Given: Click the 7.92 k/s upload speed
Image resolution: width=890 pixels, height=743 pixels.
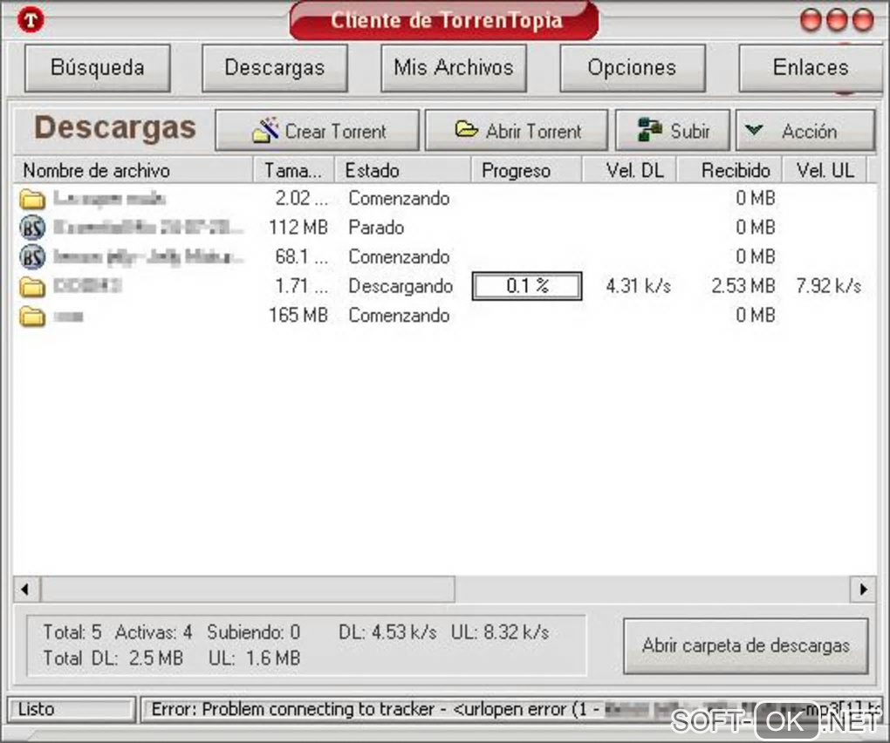Looking at the screenshot, I should click(829, 286).
